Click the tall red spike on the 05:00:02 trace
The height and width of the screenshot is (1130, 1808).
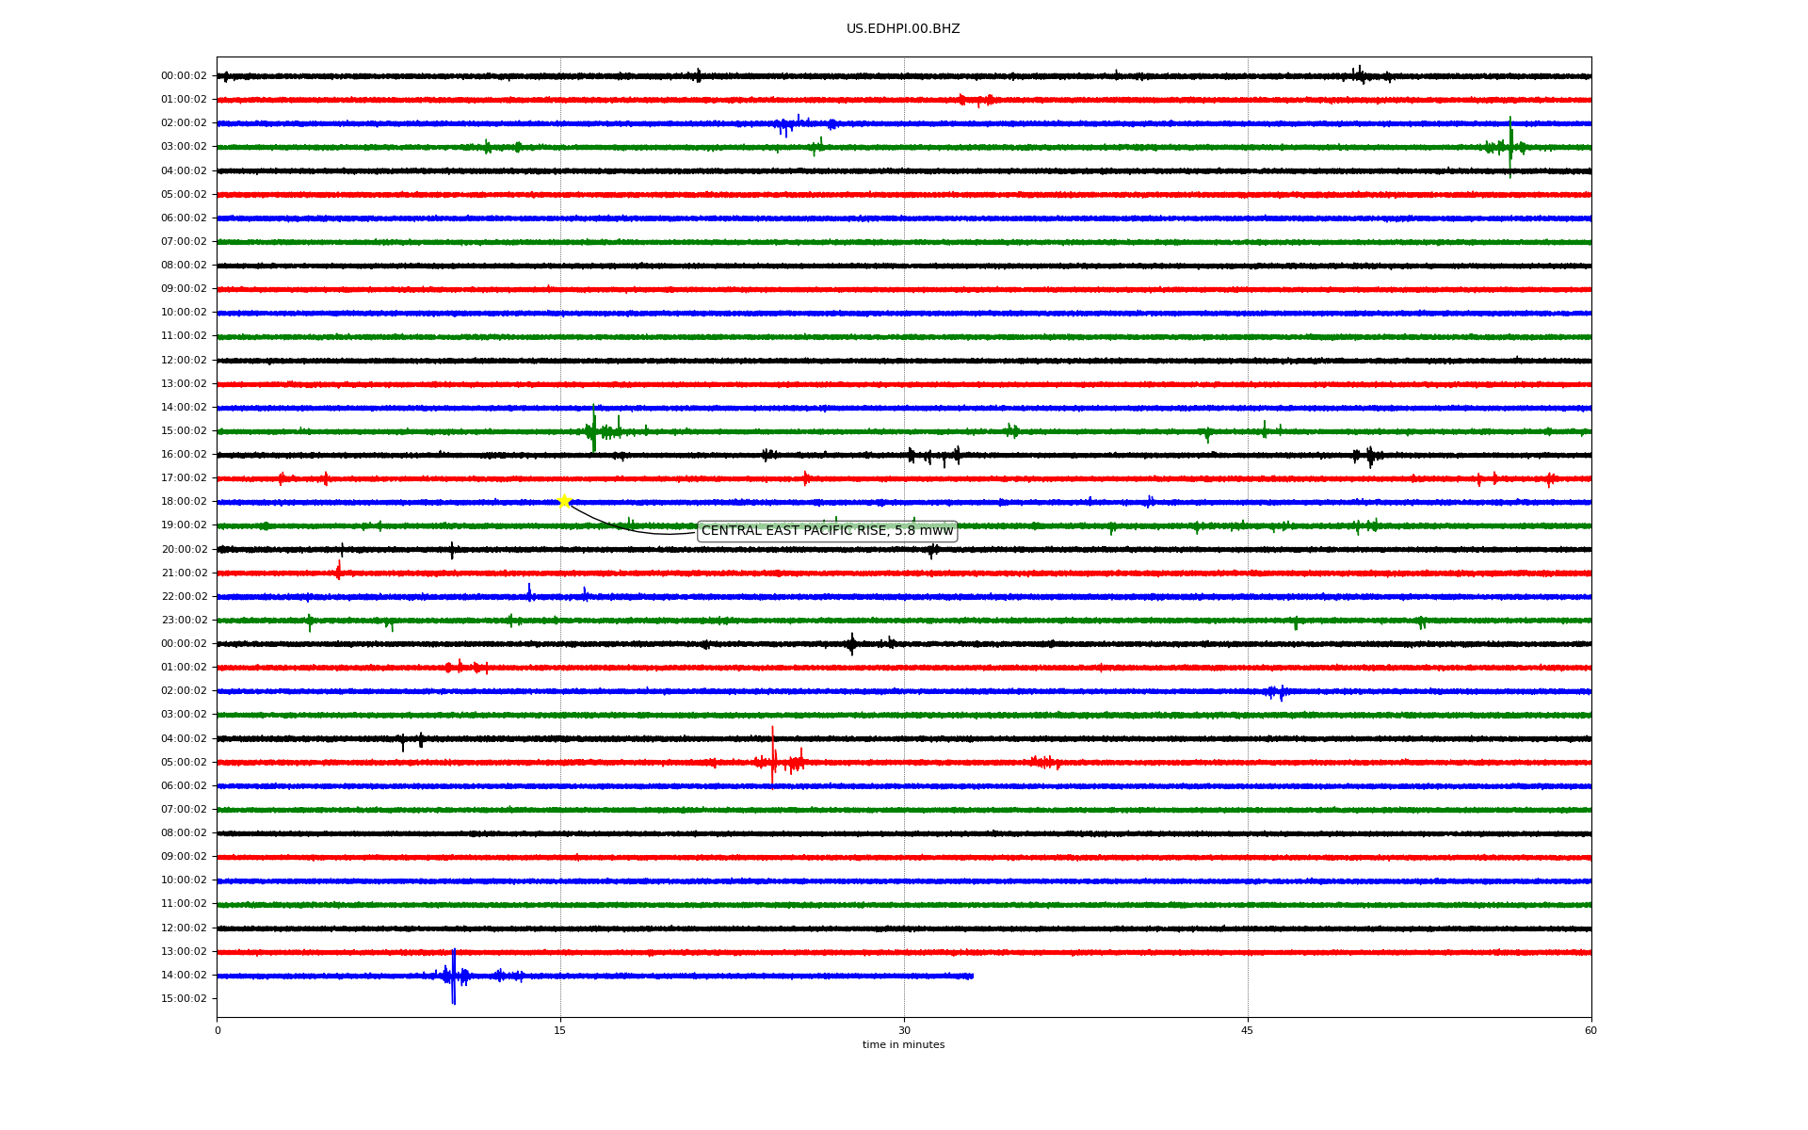(773, 756)
